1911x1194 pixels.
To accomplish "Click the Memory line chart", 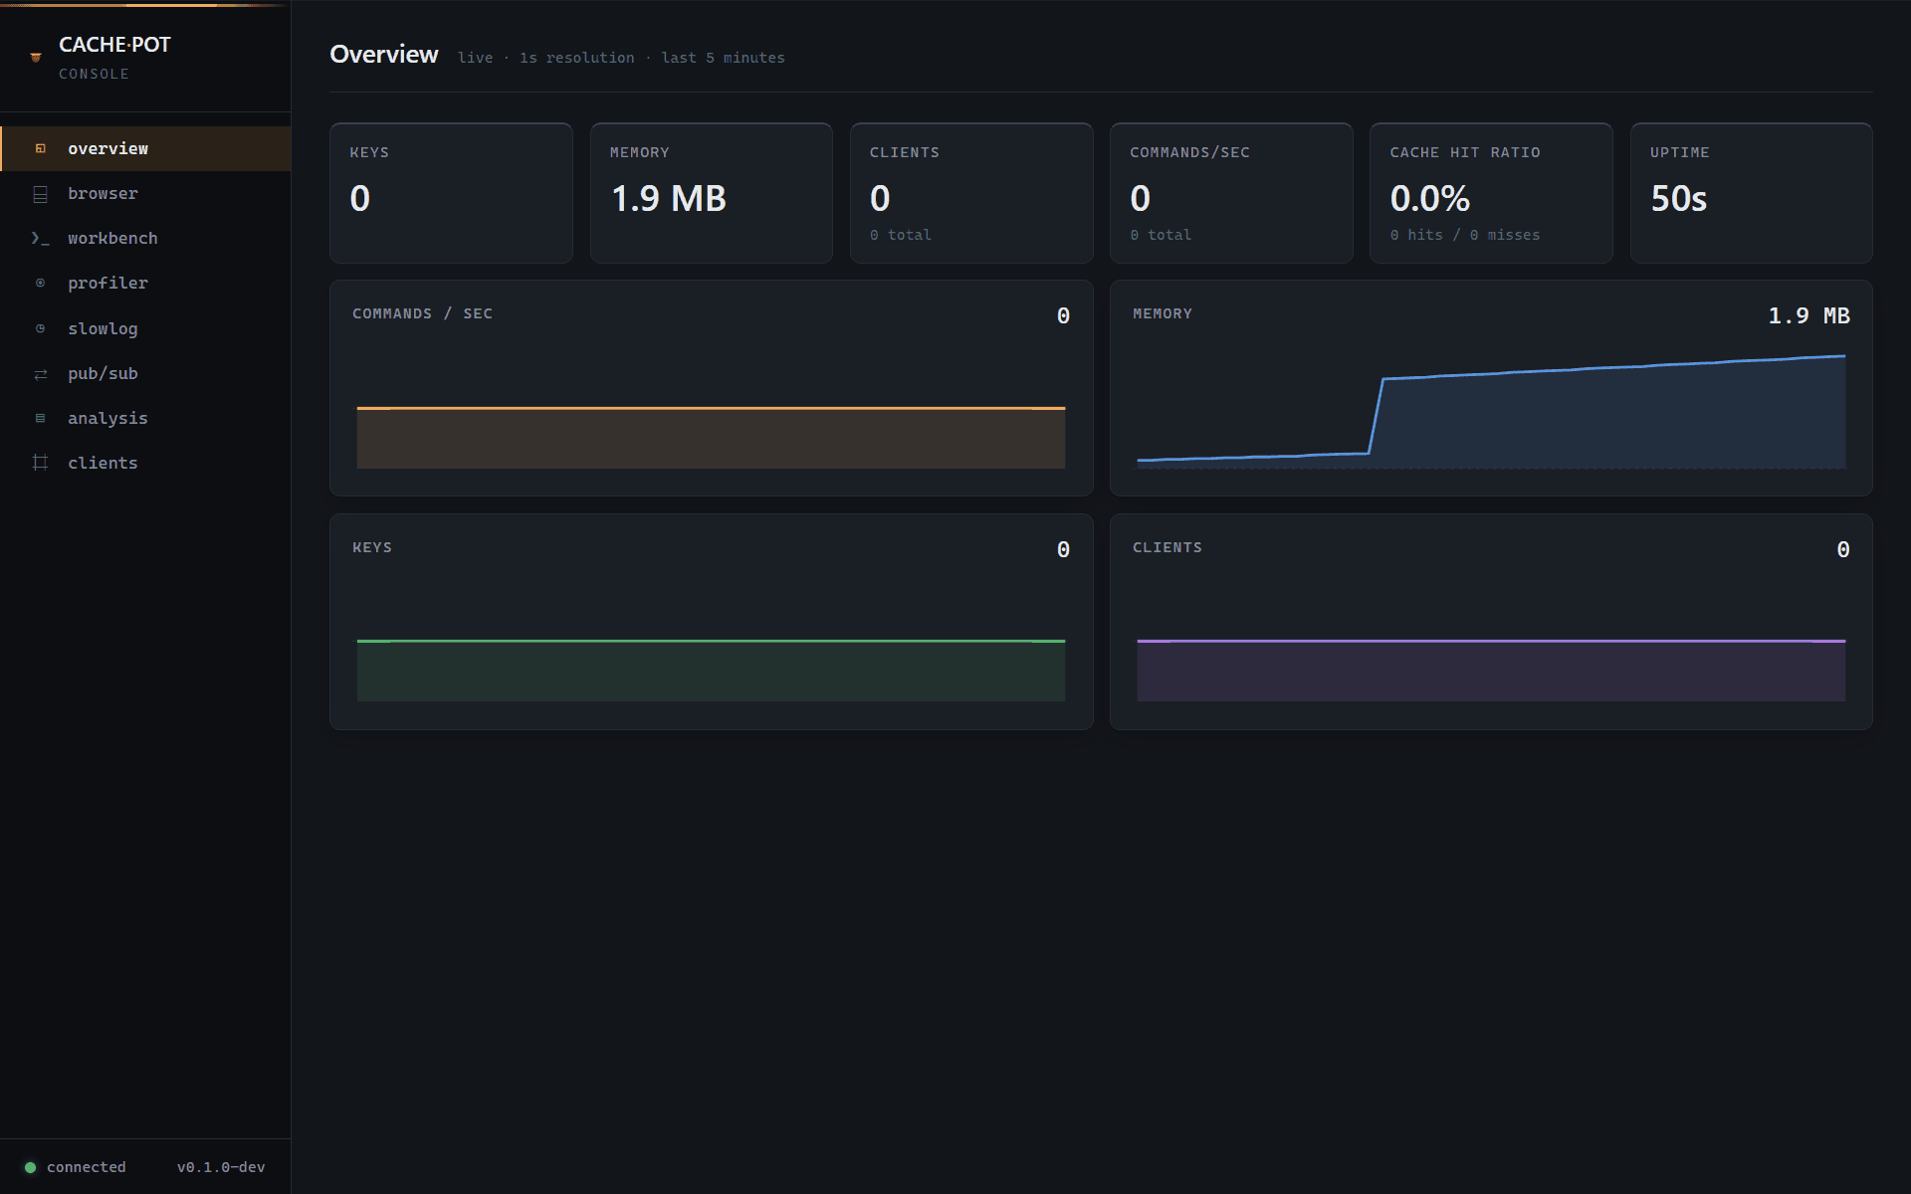I will click(1491, 388).
